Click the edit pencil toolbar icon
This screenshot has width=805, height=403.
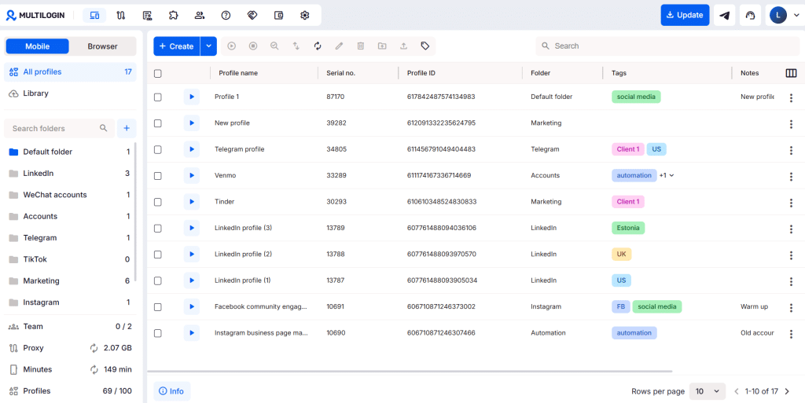(339, 46)
